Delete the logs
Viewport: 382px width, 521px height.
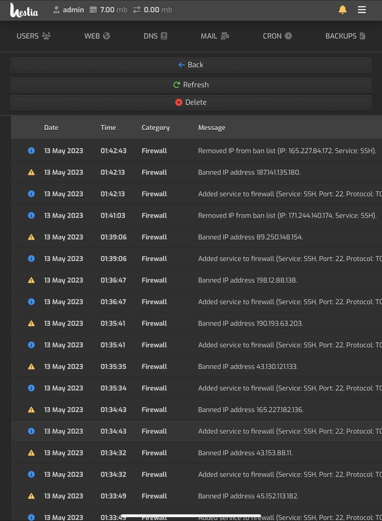tap(190, 103)
